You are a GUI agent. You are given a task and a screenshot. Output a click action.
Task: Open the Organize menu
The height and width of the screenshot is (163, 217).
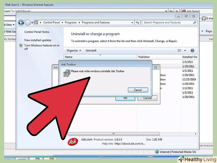tap(74, 50)
